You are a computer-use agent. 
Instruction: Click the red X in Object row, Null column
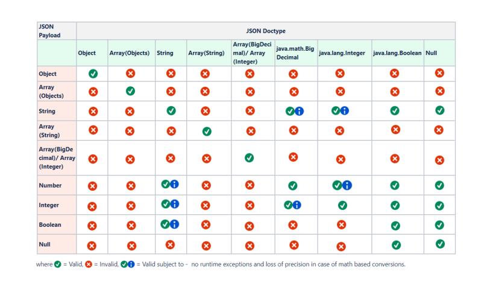pyautogui.click(x=439, y=73)
